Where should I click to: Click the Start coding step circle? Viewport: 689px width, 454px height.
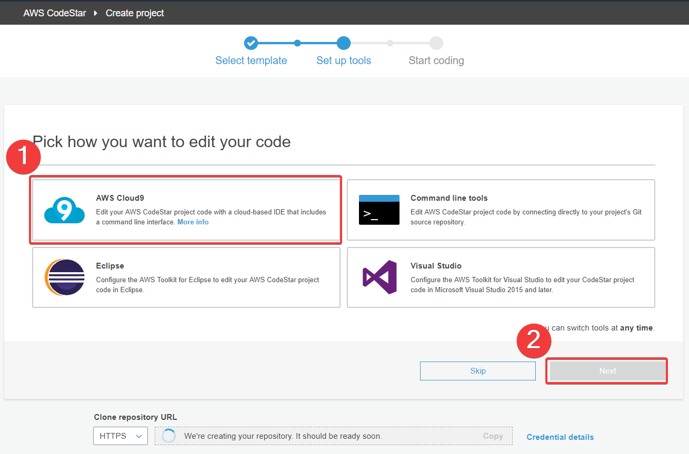point(436,43)
